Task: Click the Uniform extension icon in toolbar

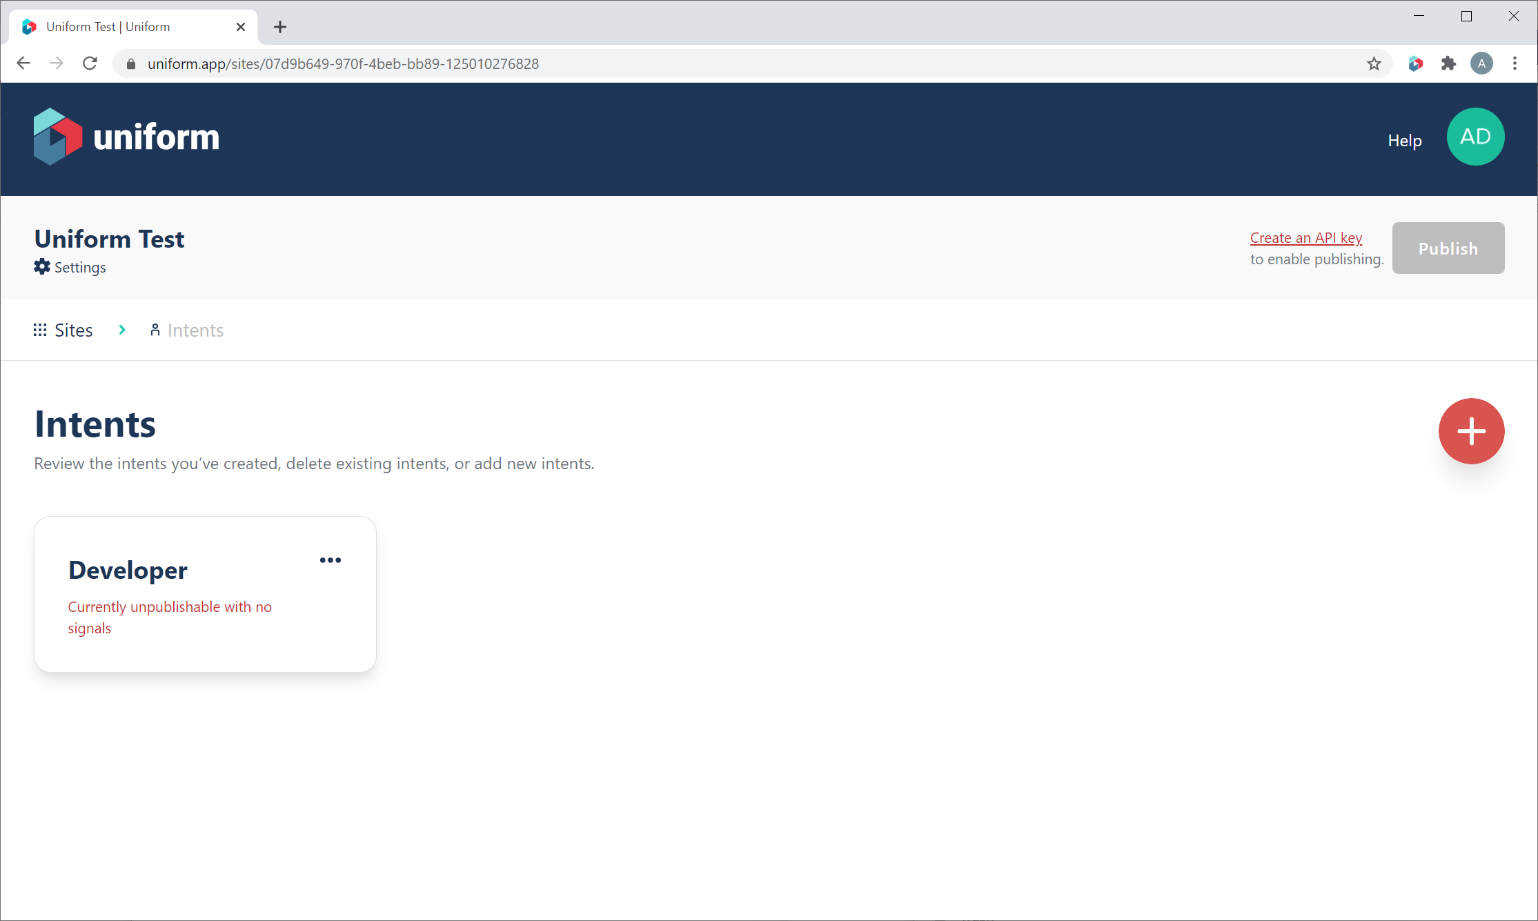Action: pos(1415,63)
